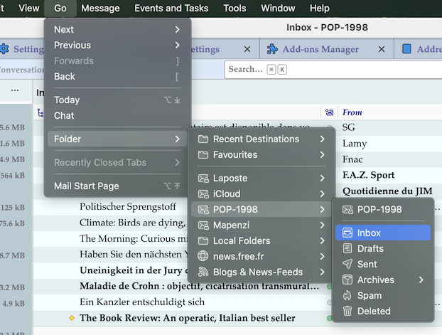Click the Add-ons Manager puzzle icon
The image size is (442, 335).
pyautogui.click(x=272, y=49)
